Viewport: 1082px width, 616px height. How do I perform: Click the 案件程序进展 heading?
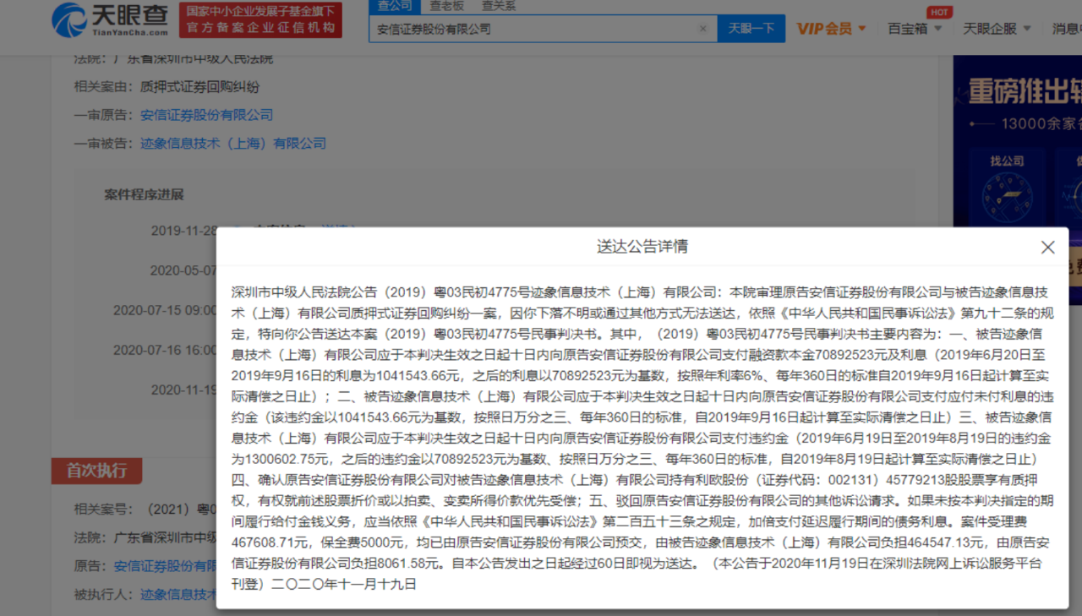(144, 194)
